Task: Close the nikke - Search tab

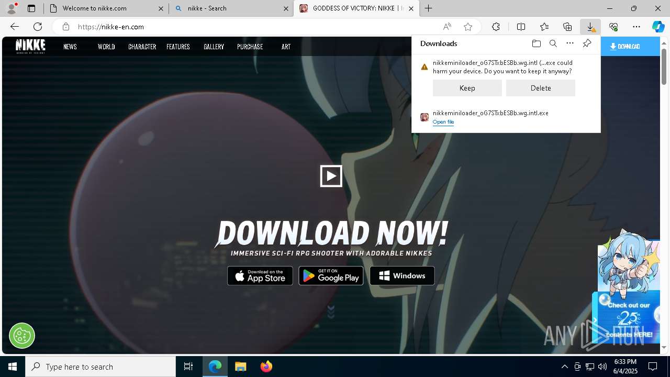Action: (x=286, y=8)
